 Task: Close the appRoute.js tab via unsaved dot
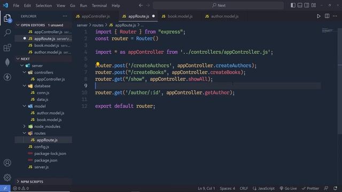(153, 16)
